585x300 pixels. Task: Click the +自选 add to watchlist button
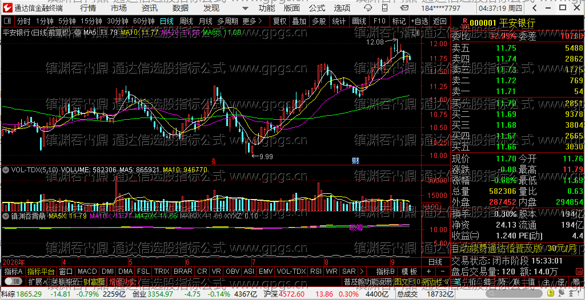tap(419, 21)
